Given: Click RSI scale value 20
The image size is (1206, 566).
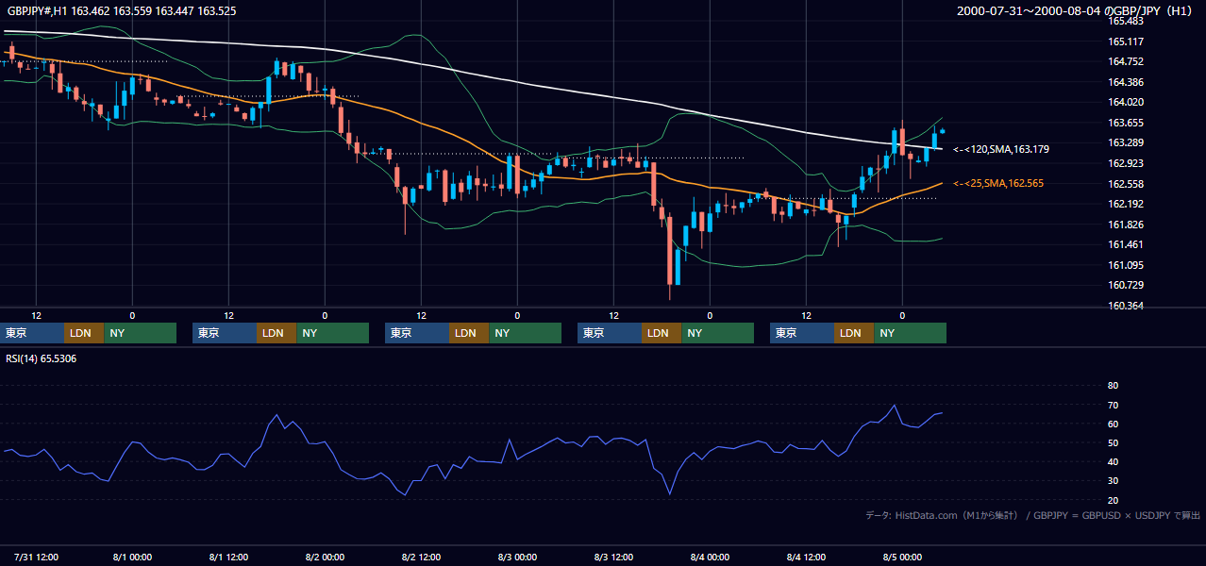Looking at the screenshot, I should pos(1114,500).
